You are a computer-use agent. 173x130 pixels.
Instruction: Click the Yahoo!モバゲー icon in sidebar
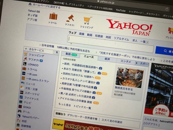point(19,116)
